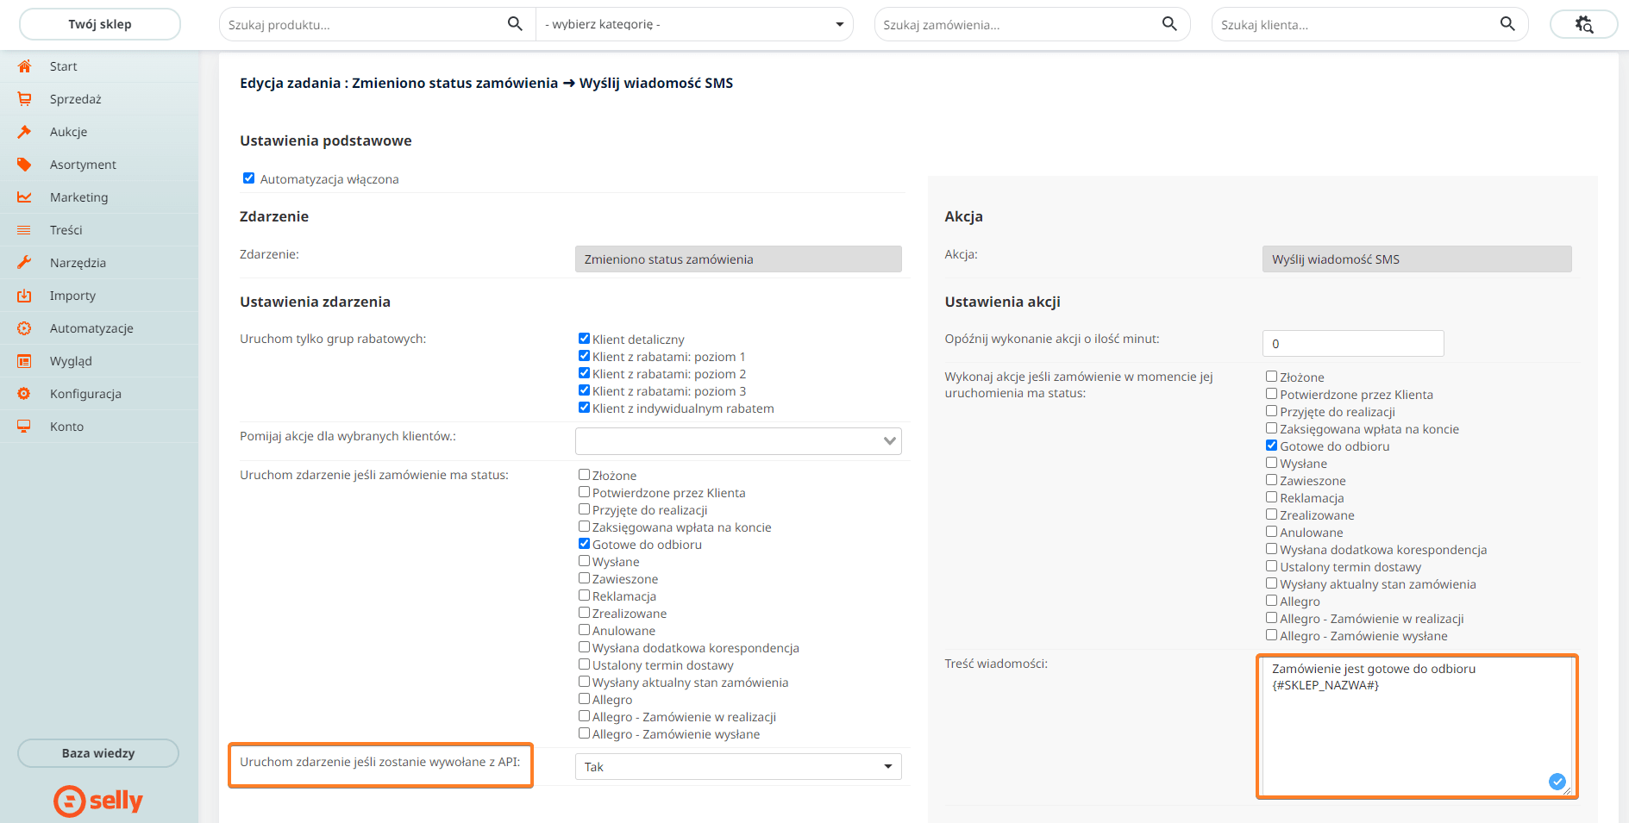Viewport: 1629px width, 823px height.
Task: Open the API trigger Tak dropdown
Action: click(738, 767)
